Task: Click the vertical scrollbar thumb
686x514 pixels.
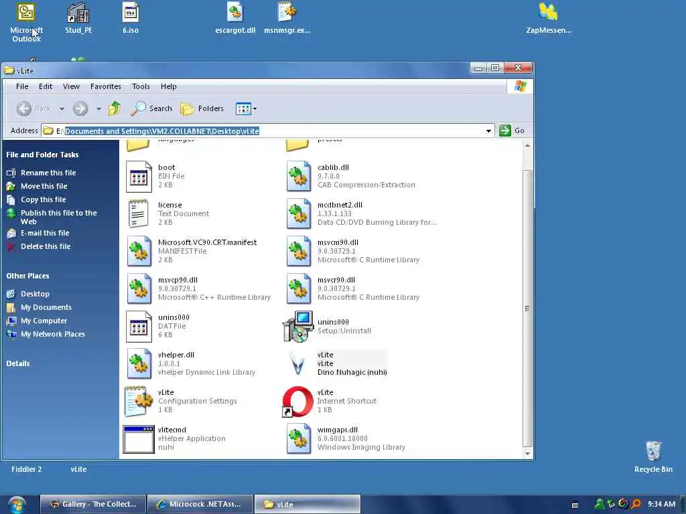Action: coord(528,308)
